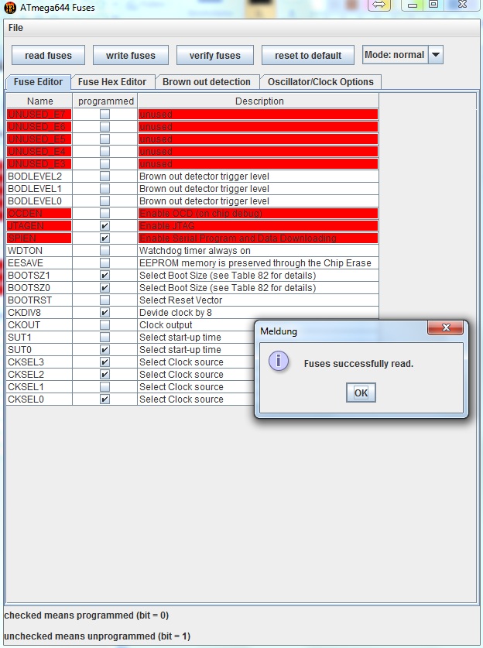The height and width of the screenshot is (648, 483).
Task: Click the write fuses button
Action: coord(131,55)
